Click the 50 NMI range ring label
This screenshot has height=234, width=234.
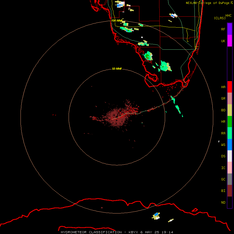pyautogui.click(x=117, y=69)
